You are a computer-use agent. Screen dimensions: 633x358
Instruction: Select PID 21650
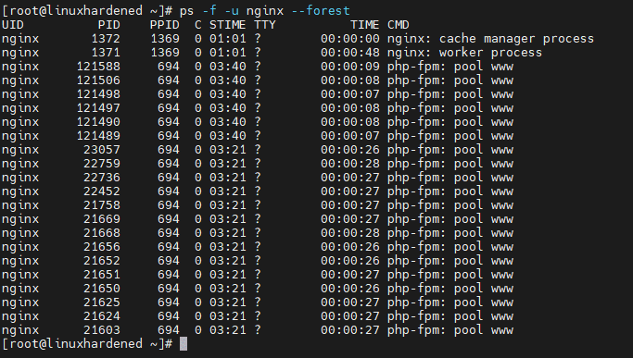click(102, 289)
